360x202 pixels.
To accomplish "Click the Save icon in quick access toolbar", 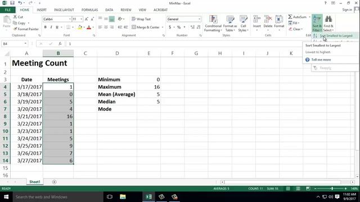I will [x=12, y=3].
